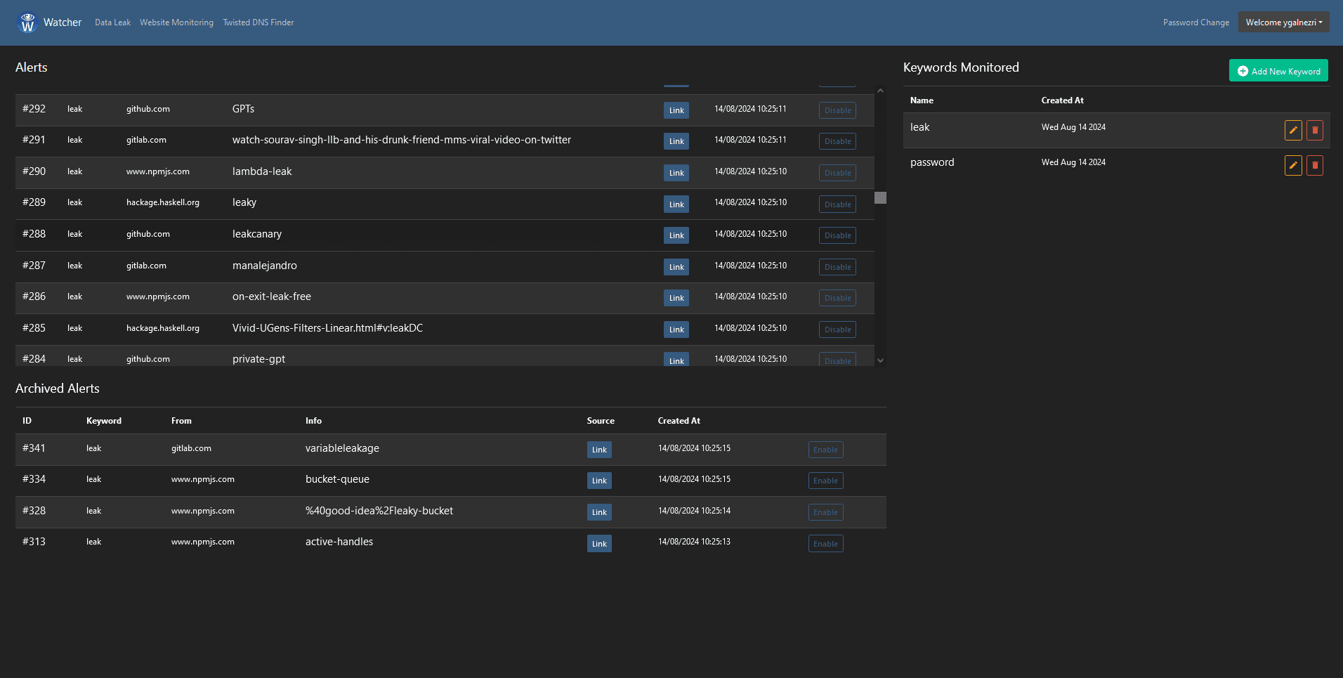Screen dimensions: 1343x678
Task: Open the Welcome ygalnezri user dropdown
Action: click(1284, 22)
